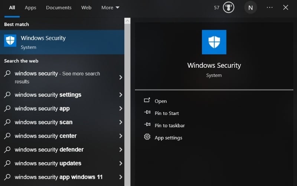Click the windows security app suggestion text
The height and width of the screenshot is (186, 297).
pyautogui.click(x=42, y=109)
